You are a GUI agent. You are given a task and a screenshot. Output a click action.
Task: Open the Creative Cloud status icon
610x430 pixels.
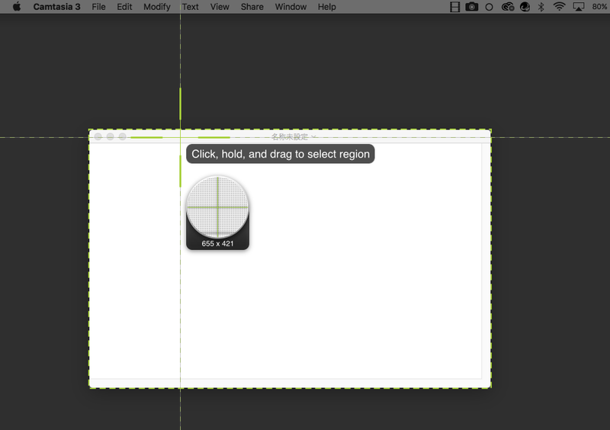(x=508, y=7)
